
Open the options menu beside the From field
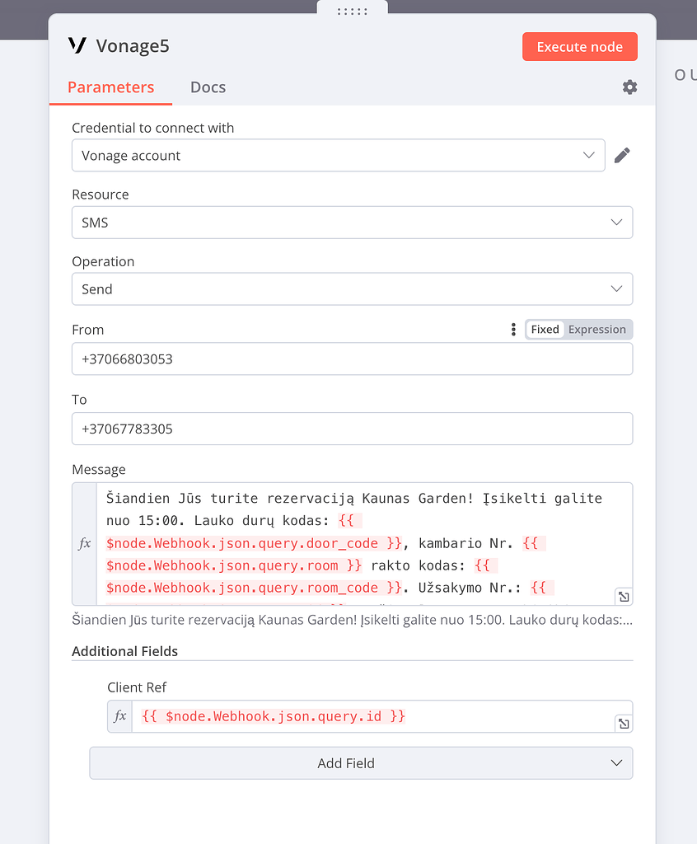pos(513,329)
